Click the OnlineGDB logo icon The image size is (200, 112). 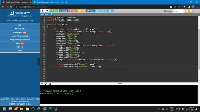(12, 12)
